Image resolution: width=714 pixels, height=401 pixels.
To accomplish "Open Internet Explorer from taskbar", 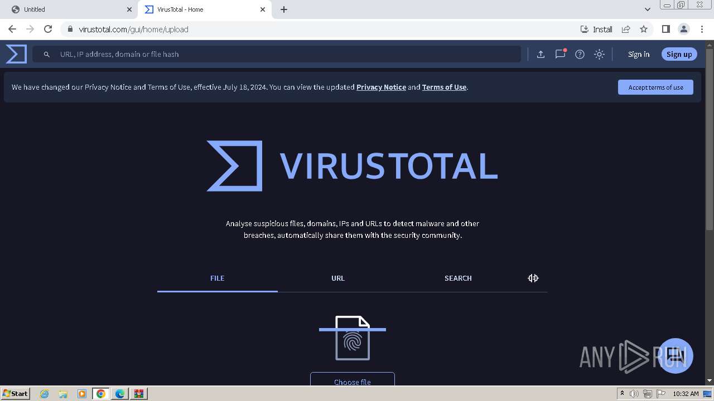I will [x=44, y=394].
